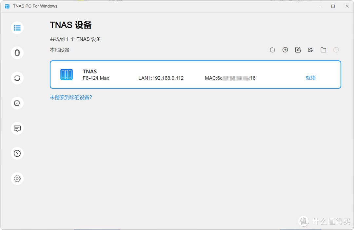Click the 就绪 status text
This screenshot has height=230, width=354.
click(311, 78)
